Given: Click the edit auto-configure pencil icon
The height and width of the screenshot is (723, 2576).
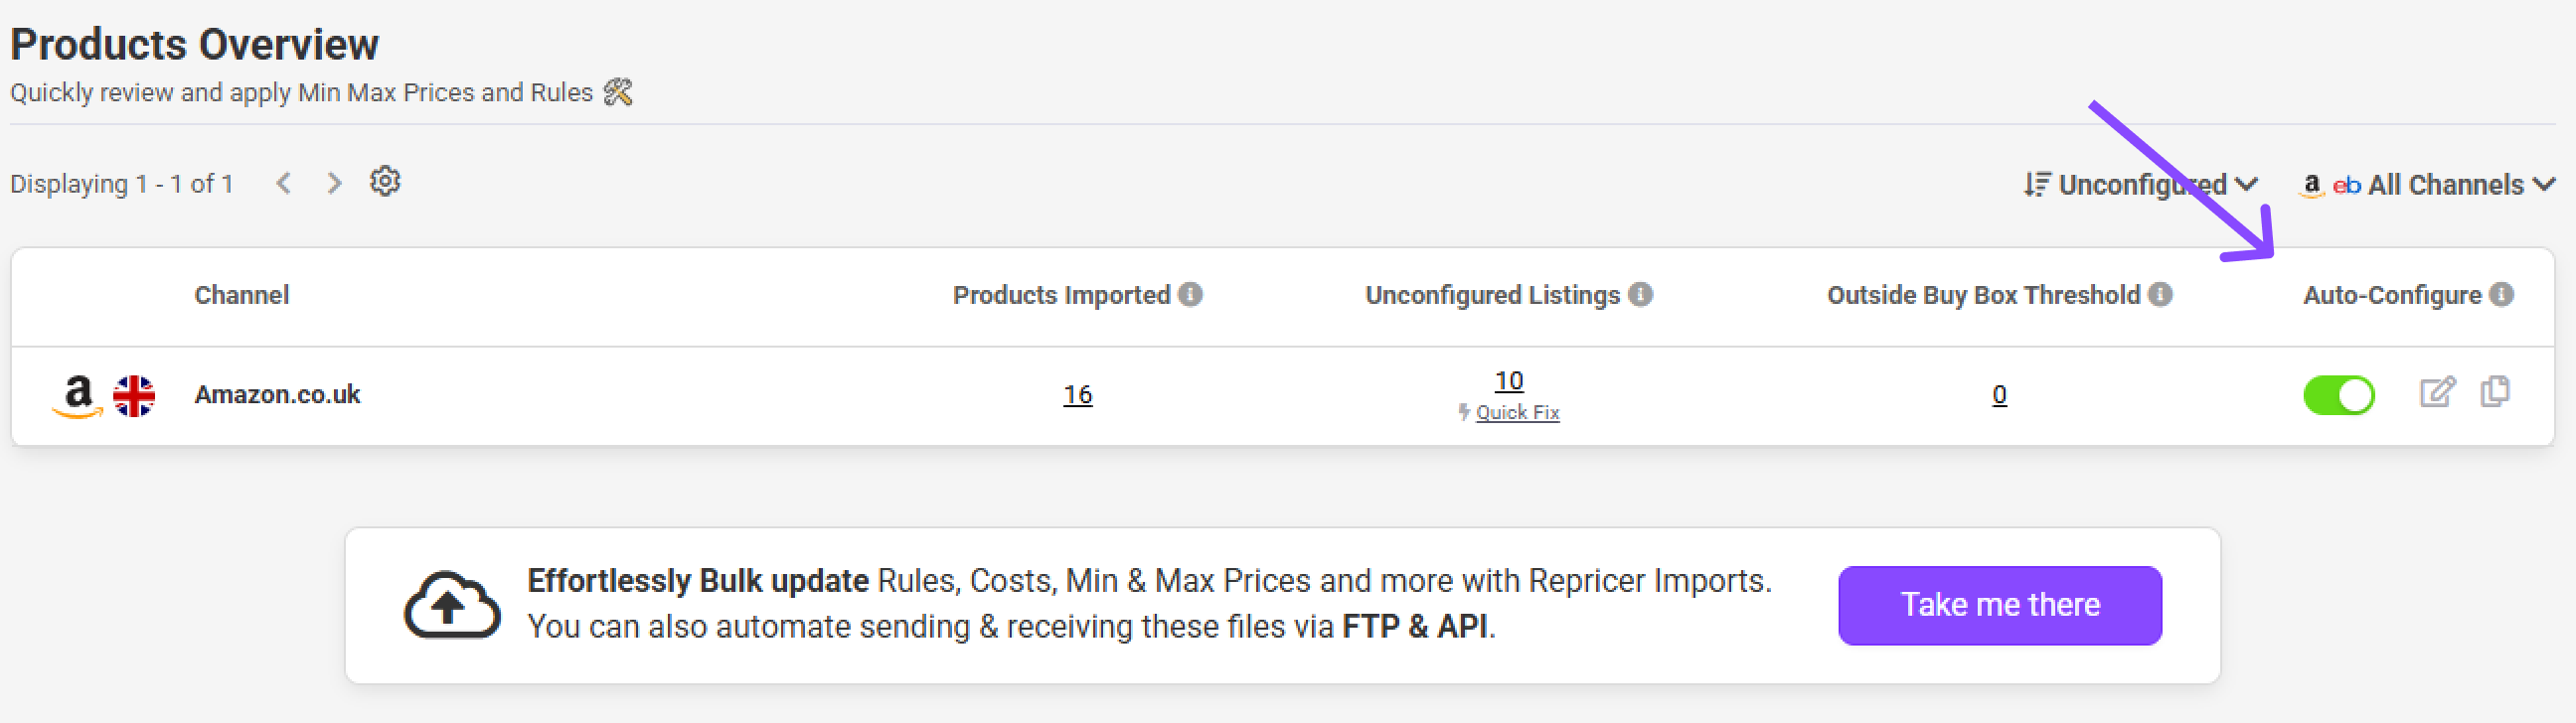Looking at the screenshot, I should click(2437, 392).
